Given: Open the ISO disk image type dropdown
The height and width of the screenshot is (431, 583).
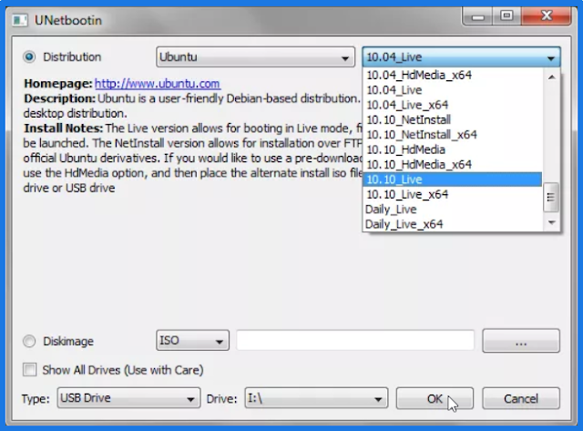Looking at the screenshot, I should pos(192,340).
